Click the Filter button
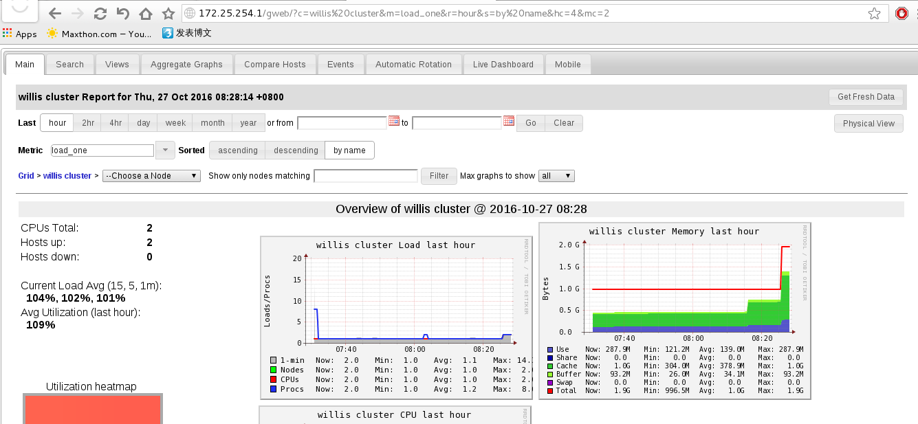918x424 pixels. click(x=439, y=176)
